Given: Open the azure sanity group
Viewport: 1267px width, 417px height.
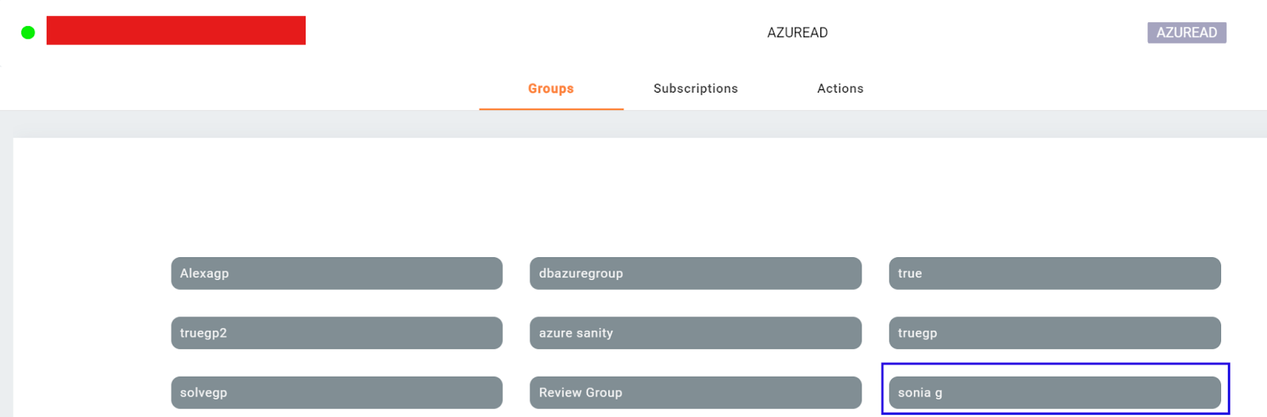Looking at the screenshot, I should pyautogui.click(x=695, y=333).
